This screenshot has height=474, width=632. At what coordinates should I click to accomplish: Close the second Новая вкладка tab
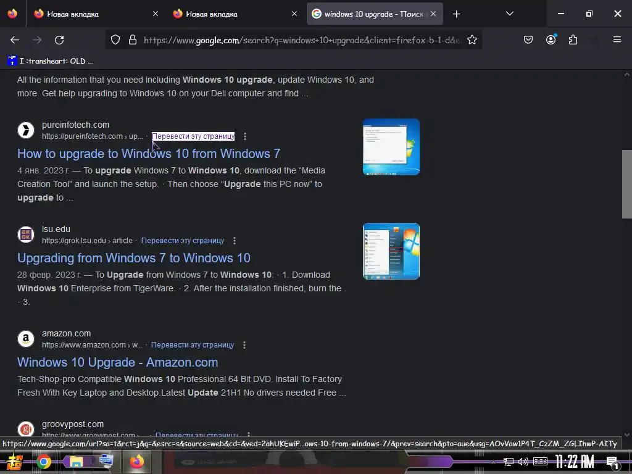coord(294,14)
